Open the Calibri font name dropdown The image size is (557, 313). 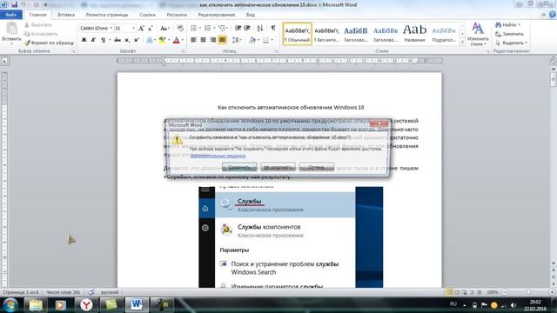111,28
